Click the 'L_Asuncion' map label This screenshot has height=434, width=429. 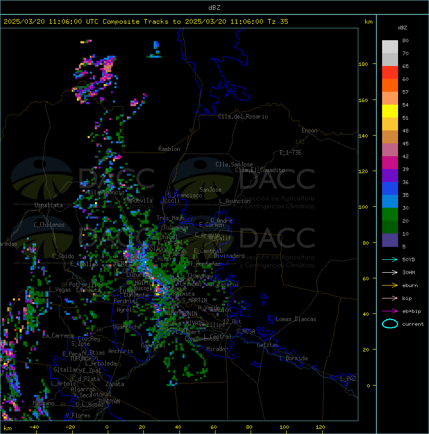(x=235, y=201)
